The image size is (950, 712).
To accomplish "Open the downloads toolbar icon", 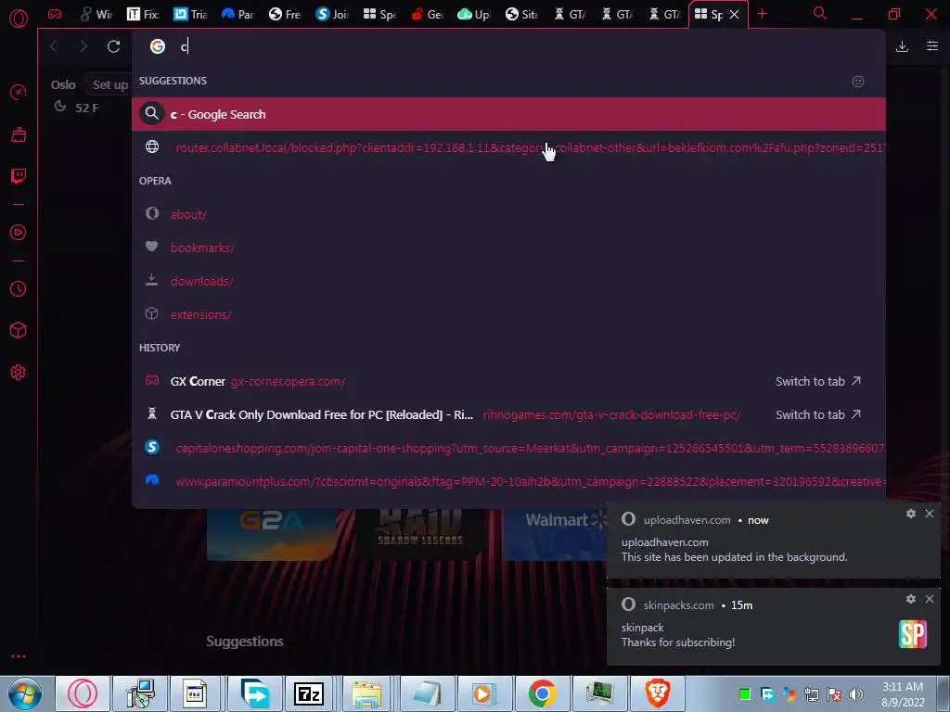I will click(902, 46).
